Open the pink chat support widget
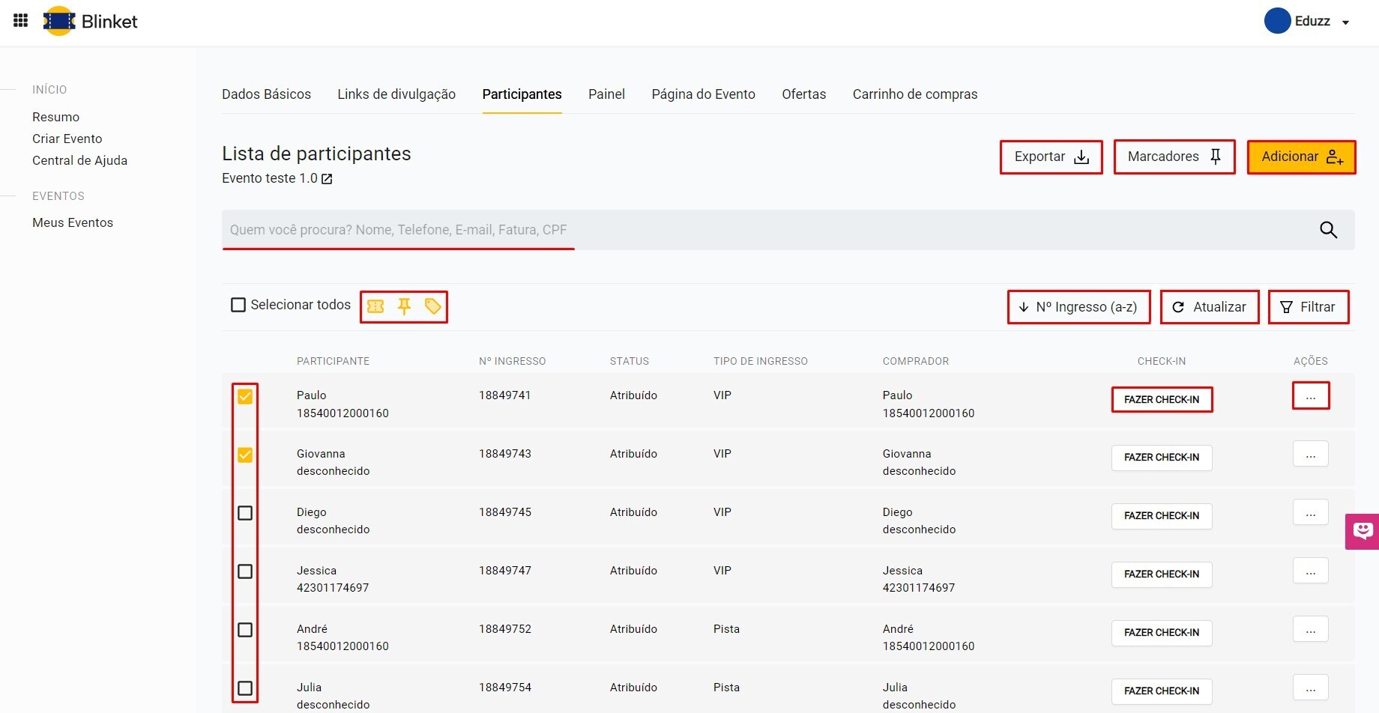 coord(1363,531)
